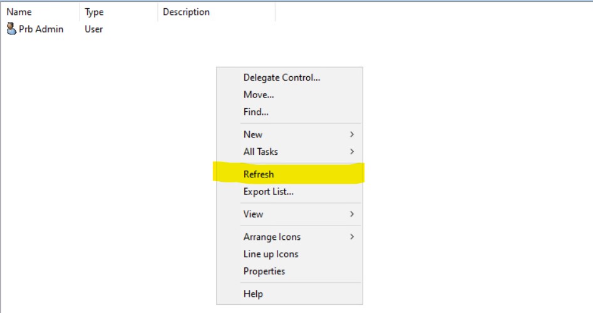
Task: Click the New menu entry label
Action: pyautogui.click(x=253, y=134)
